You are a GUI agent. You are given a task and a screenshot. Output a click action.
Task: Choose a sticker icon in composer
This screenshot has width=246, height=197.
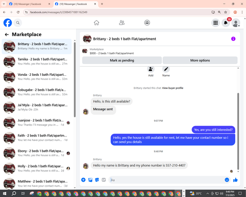point(97,180)
